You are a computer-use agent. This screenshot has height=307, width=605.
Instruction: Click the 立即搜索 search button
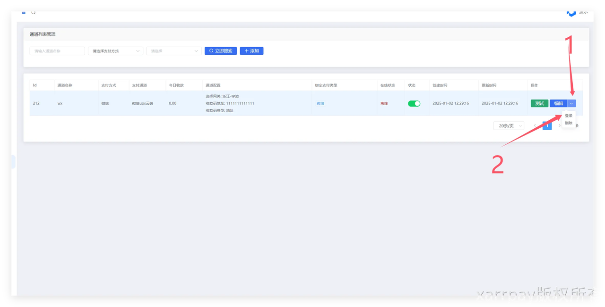click(221, 51)
